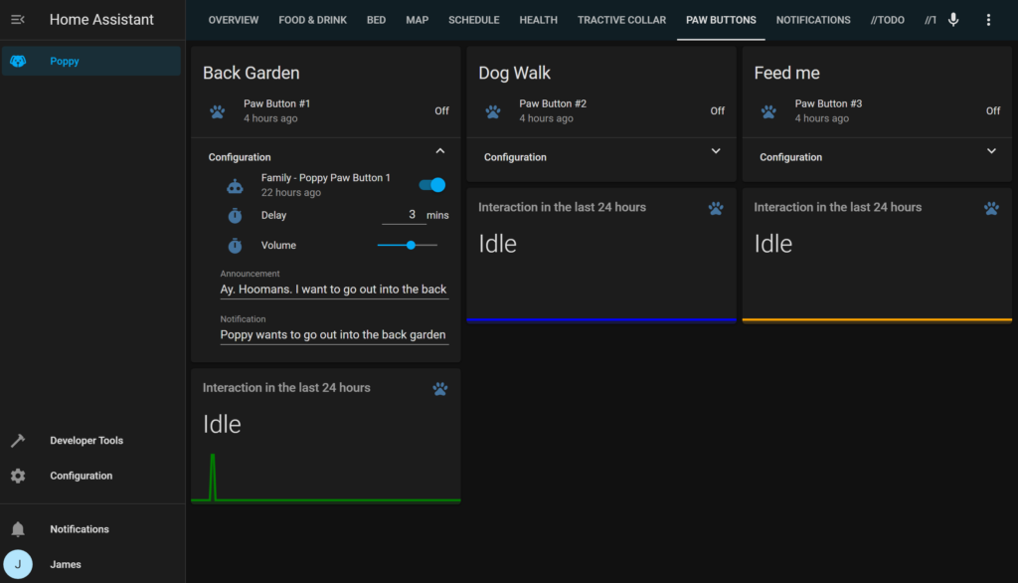Open Notifications via the bell icon

pyautogui.click(x=18, y=529)
